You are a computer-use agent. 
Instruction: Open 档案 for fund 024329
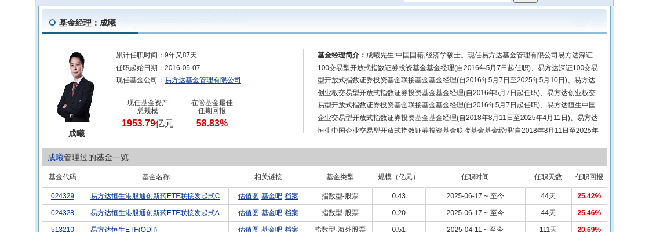(291, 196)
